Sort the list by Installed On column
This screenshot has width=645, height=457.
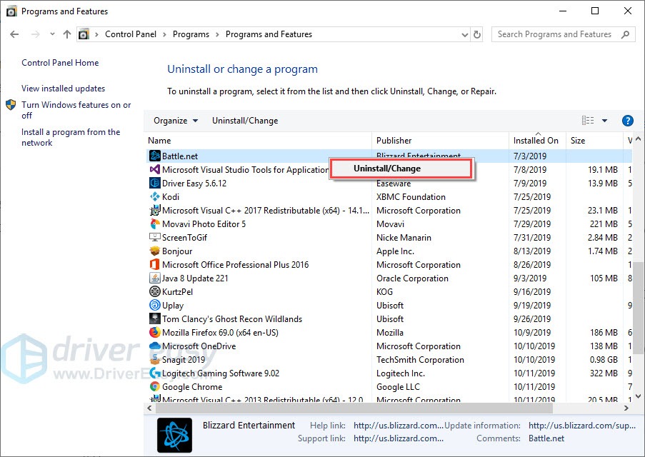tap(536, 141)
